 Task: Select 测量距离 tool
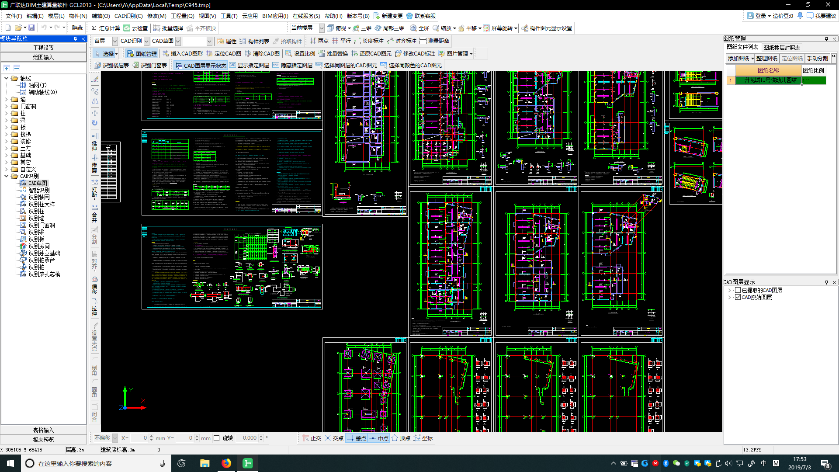coord(434,41)
